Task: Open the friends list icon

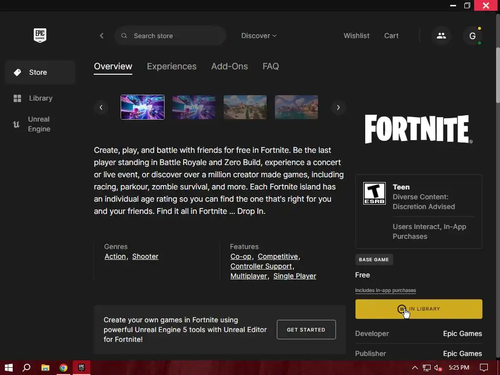Action: pyautogui.click(x=441, y=36)
